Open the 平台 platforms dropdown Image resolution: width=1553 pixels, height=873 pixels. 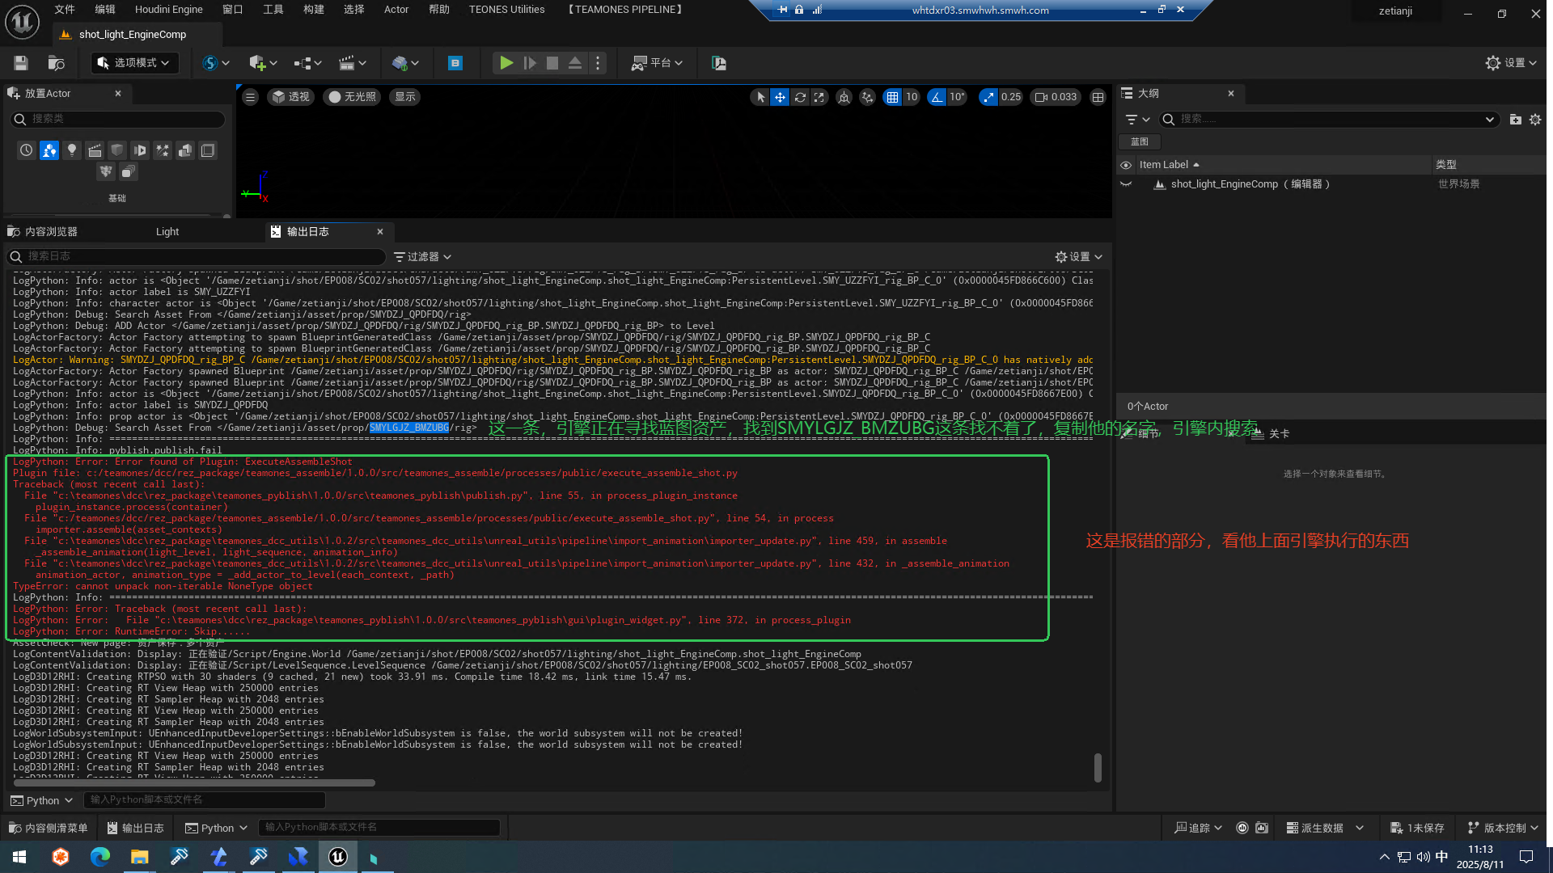[658, 63]
